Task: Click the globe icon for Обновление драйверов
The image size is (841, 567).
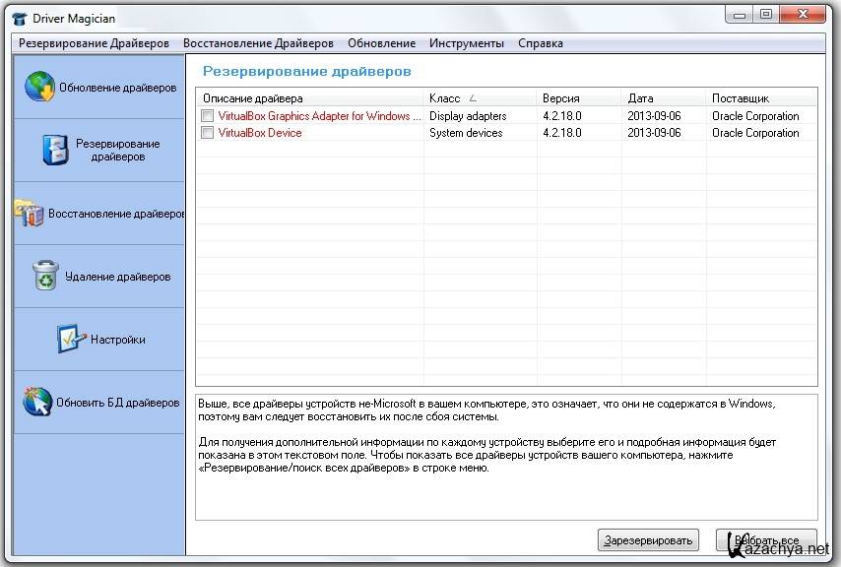Action: pos(39,87)
